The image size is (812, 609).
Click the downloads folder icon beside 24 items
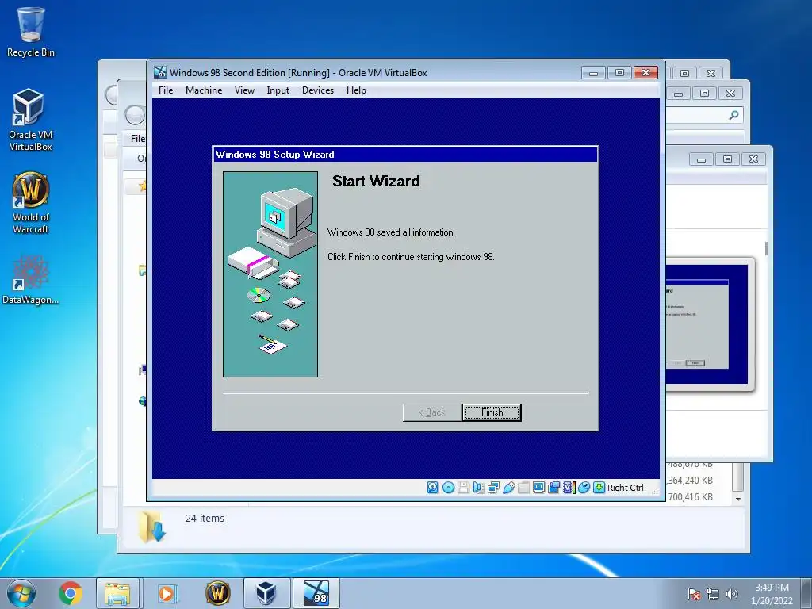pos(151,527)
